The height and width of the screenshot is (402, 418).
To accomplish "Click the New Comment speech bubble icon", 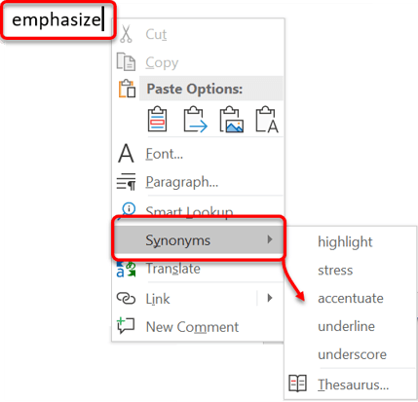I will pyautogui.click(x=126, y=326).
